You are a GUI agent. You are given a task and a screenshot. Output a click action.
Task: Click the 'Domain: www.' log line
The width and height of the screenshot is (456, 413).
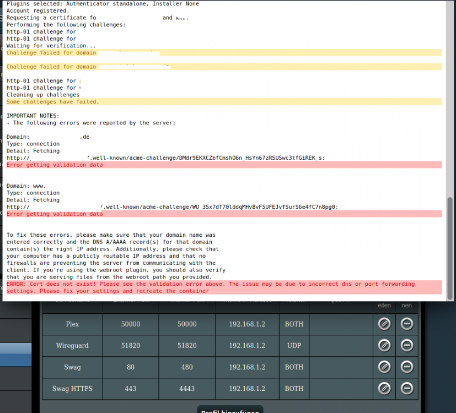coord(26,186)
